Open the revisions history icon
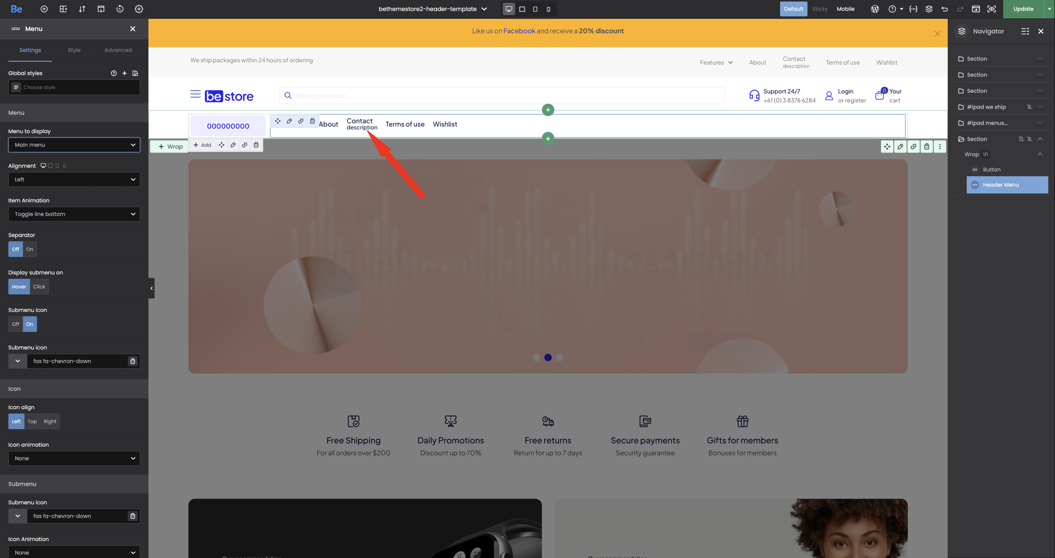 click(x=120, y=9)
